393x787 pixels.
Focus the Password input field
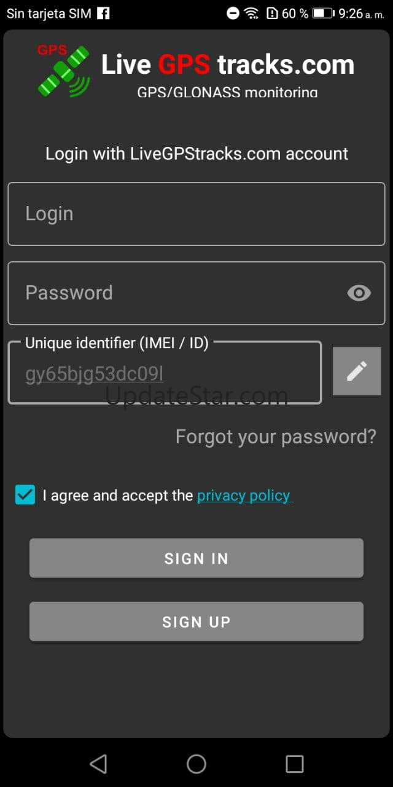[x=196, y=293]
